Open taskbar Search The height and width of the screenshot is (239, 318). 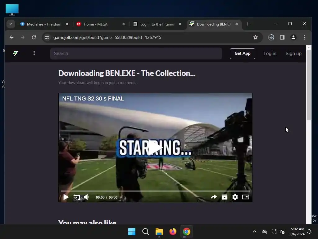pyautogui.click(x=146, y=232)
